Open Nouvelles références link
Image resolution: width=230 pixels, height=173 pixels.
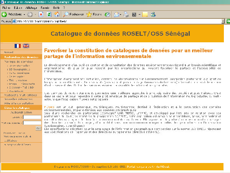point(18,99)
